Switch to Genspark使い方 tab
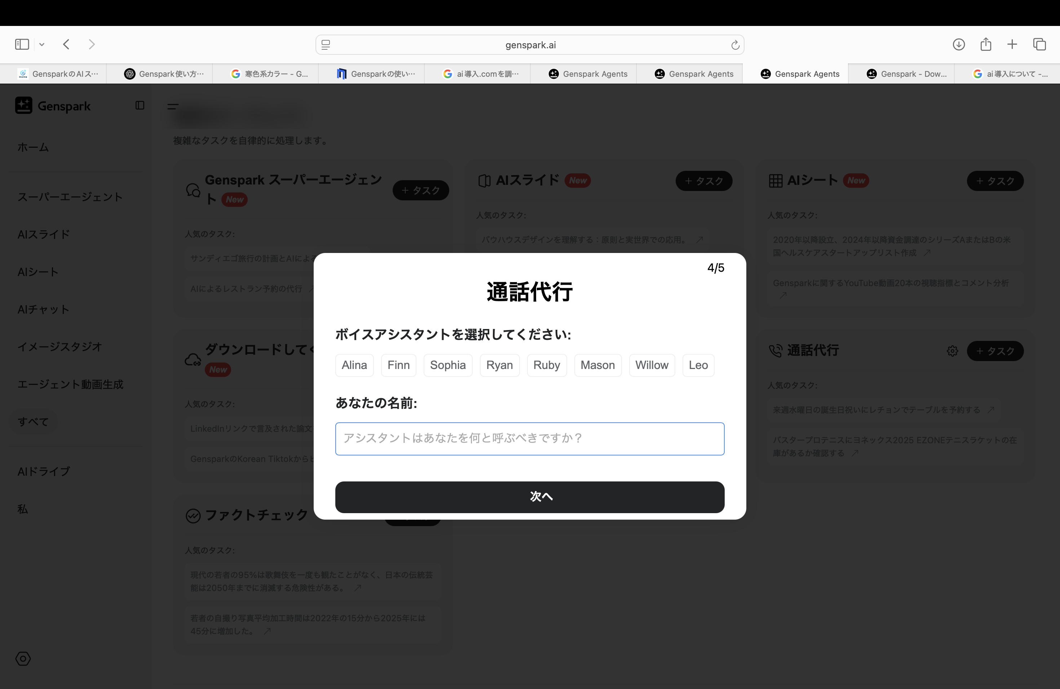 point(159,74)
